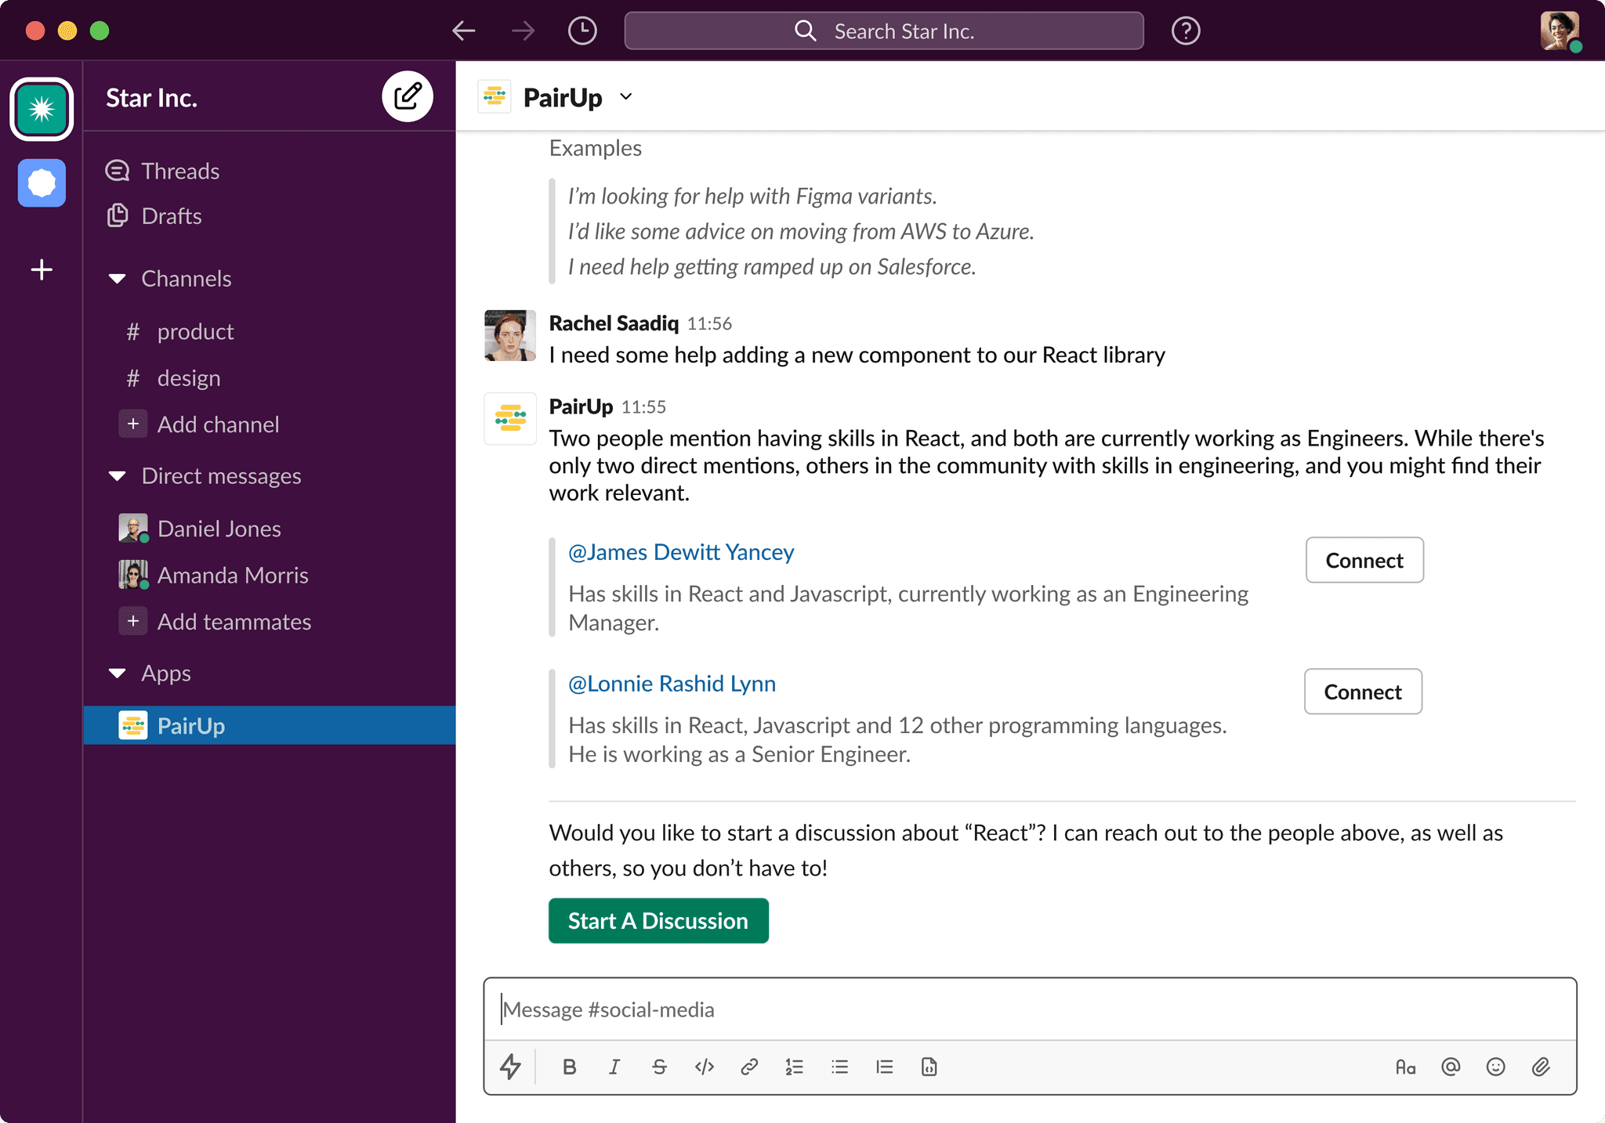
Task: Click the Start A Discussion button
Action: [x=658, y=921]
